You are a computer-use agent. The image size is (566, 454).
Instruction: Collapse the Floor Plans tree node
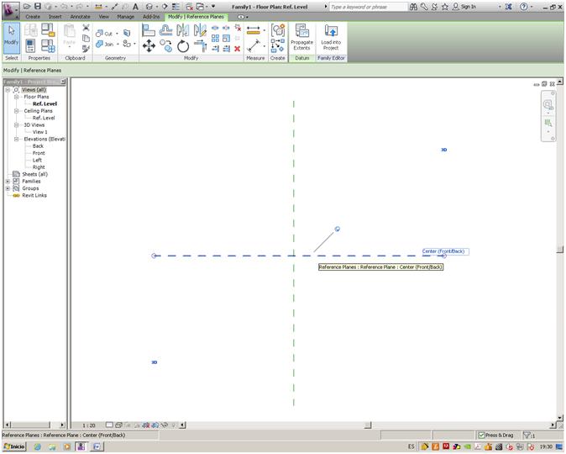[x=17, y=97]
